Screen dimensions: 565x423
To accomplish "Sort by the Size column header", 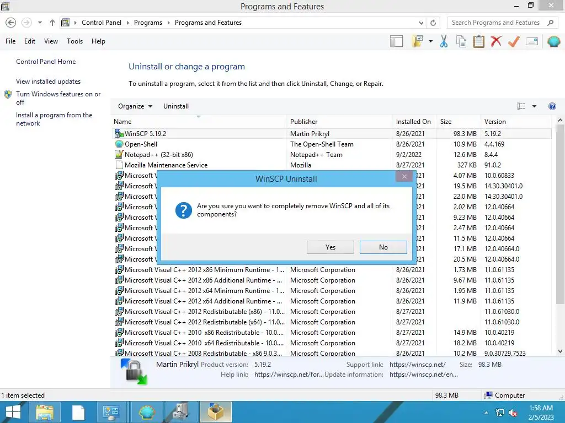I will 459,122.
